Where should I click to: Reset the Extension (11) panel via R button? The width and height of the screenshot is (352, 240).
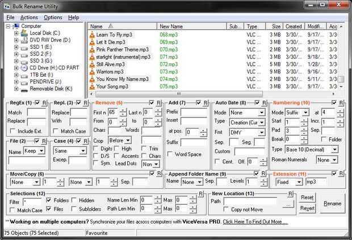point(341,174)
